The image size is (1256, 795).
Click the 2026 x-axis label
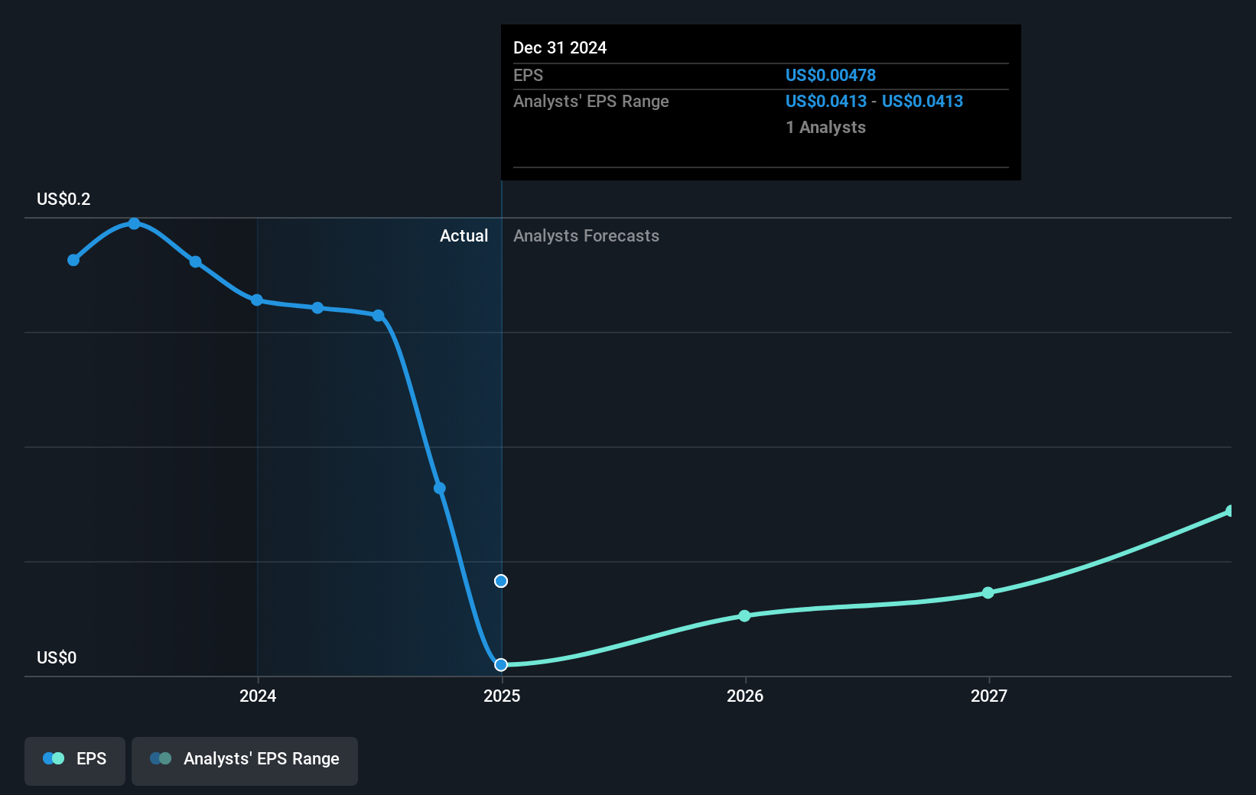[745, 696]
